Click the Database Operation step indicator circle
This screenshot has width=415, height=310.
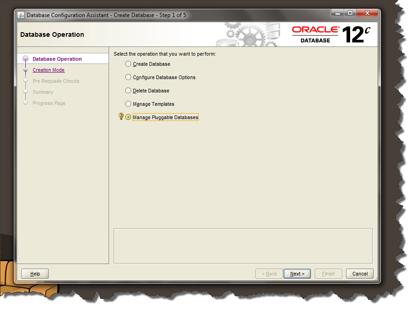click(x=26, y=59)
